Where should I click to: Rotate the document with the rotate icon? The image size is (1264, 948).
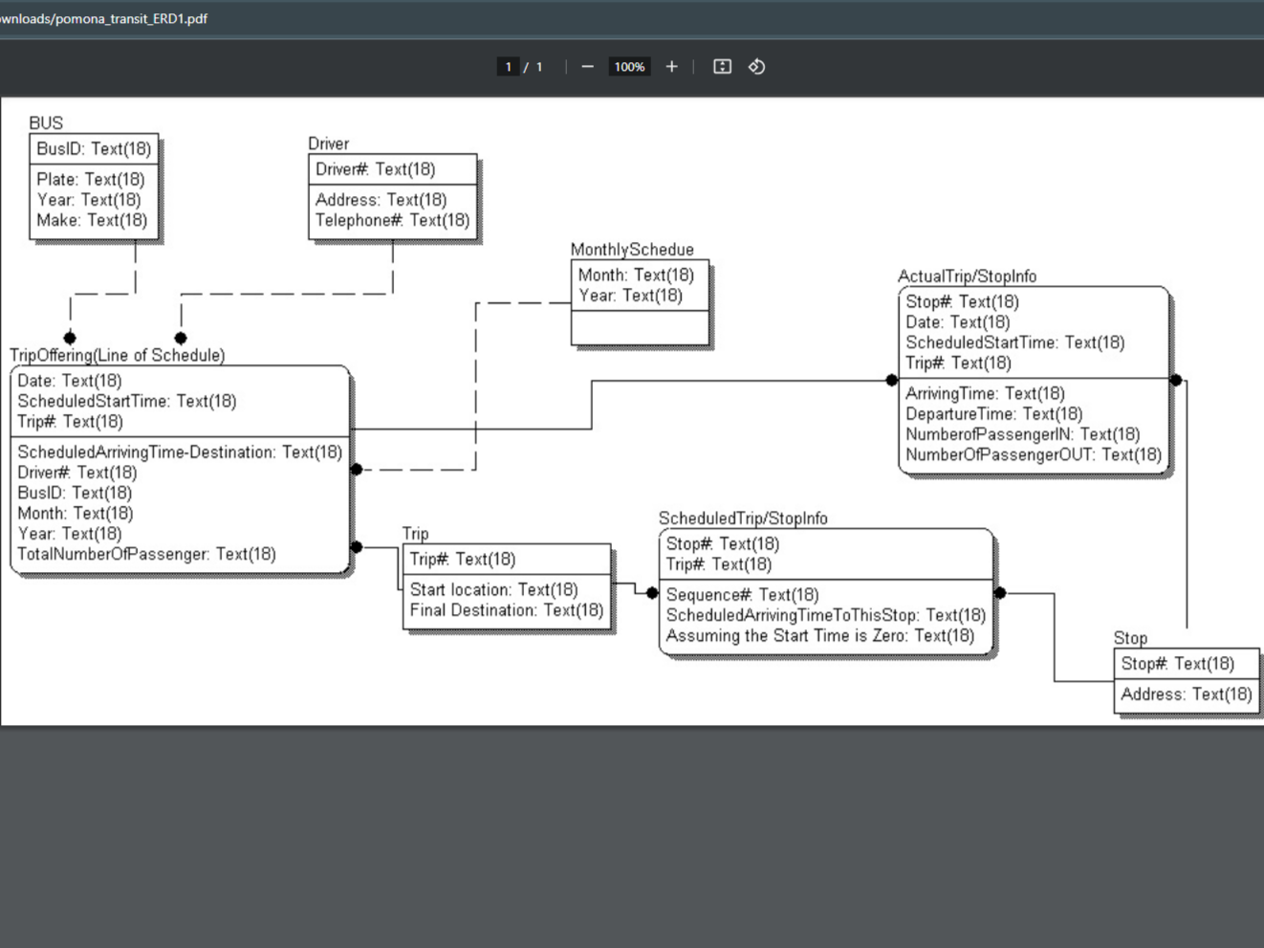coord(756,67)
